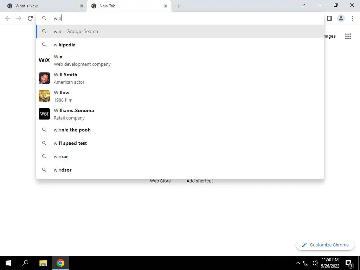Image resolution: width=360 pixels, height=270 pixels.
Task: Open Chrome's three-dot menu
Action: tap(352, 18)
